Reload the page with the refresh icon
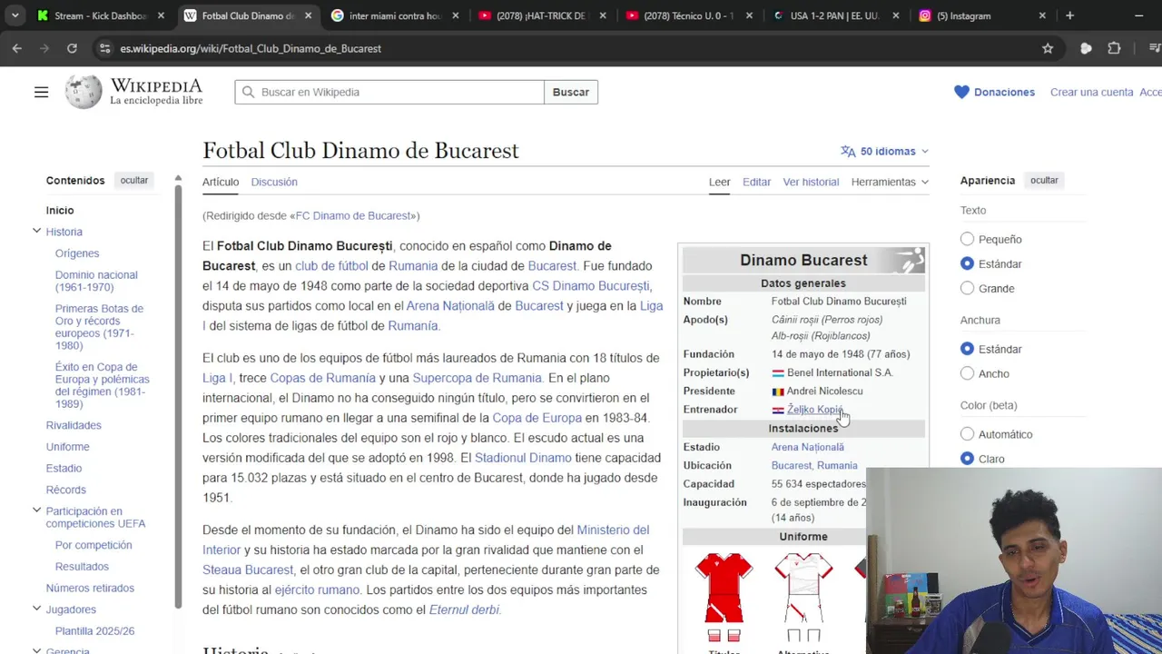Viewport: 1162px width, 654px height. (x=72, y=48)
